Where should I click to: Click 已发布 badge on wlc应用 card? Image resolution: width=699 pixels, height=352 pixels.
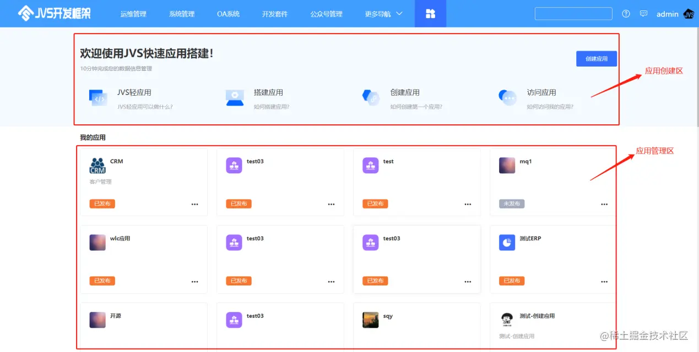102,280
